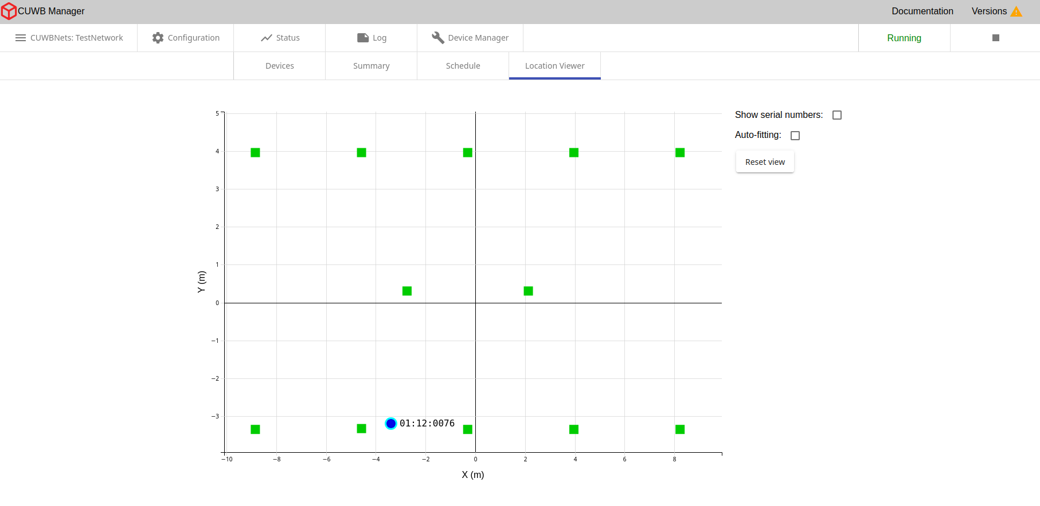Click the Versions warning triangle icon
Image resolution: width=1040 pixels, height=506 pixels.
tap(1016, 11)
